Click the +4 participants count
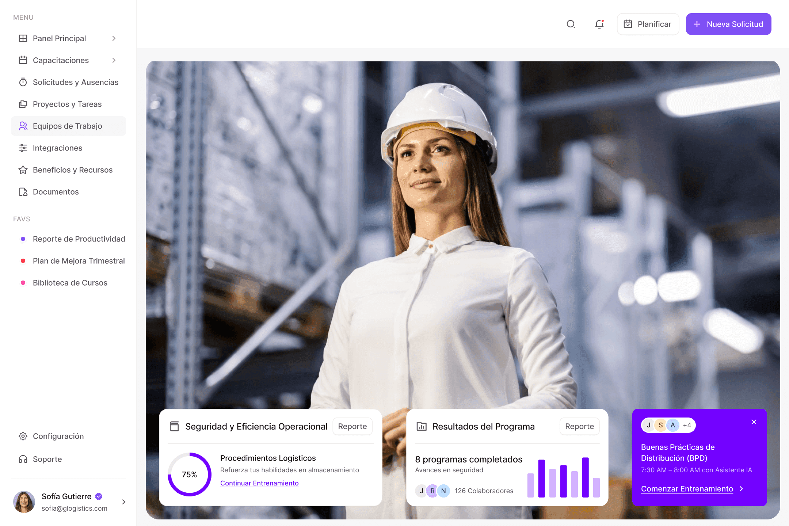This screenshot has height=526, width=789. tap(687, 425)
